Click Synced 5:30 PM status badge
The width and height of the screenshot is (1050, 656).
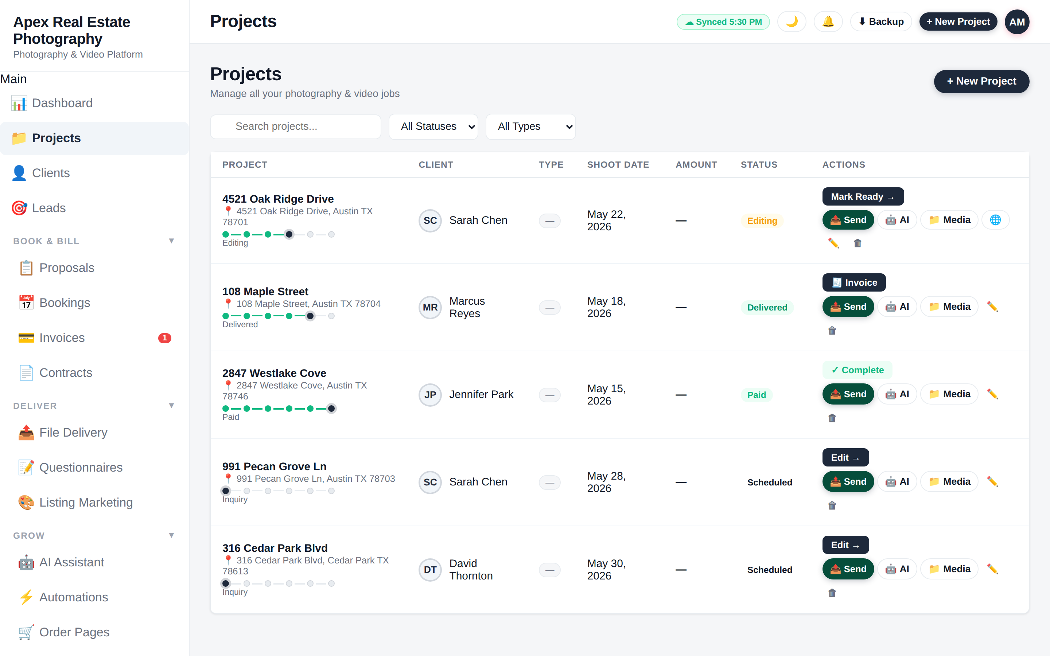[x=723, y=22]
